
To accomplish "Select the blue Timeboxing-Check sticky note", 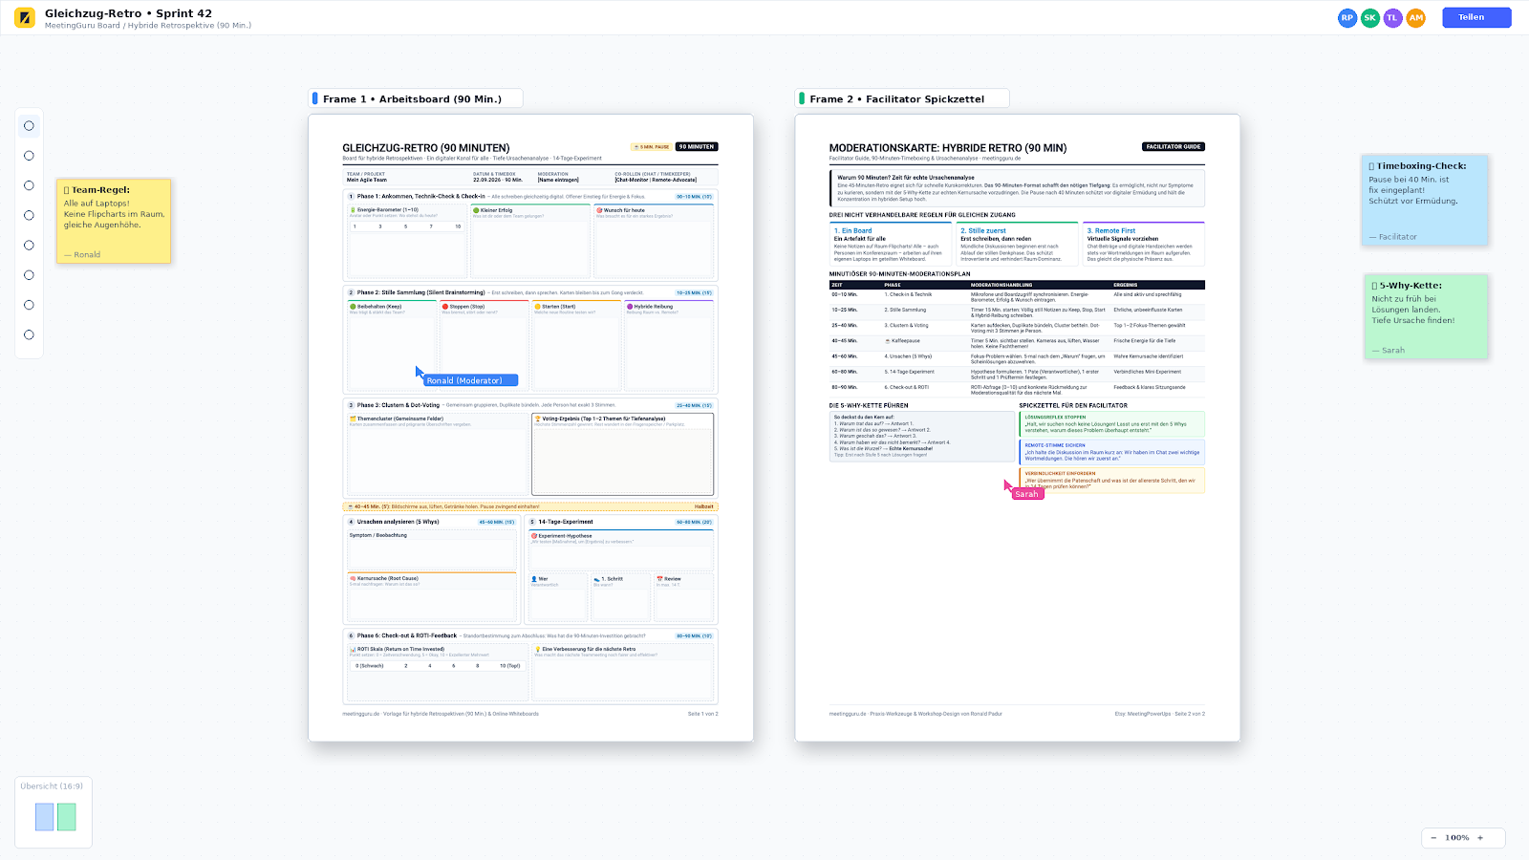I will (1425, 200).
